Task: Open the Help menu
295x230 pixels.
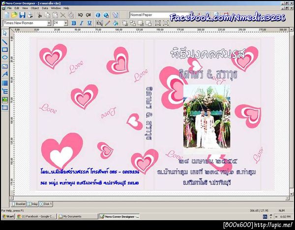Action: (x=66, y=8)
